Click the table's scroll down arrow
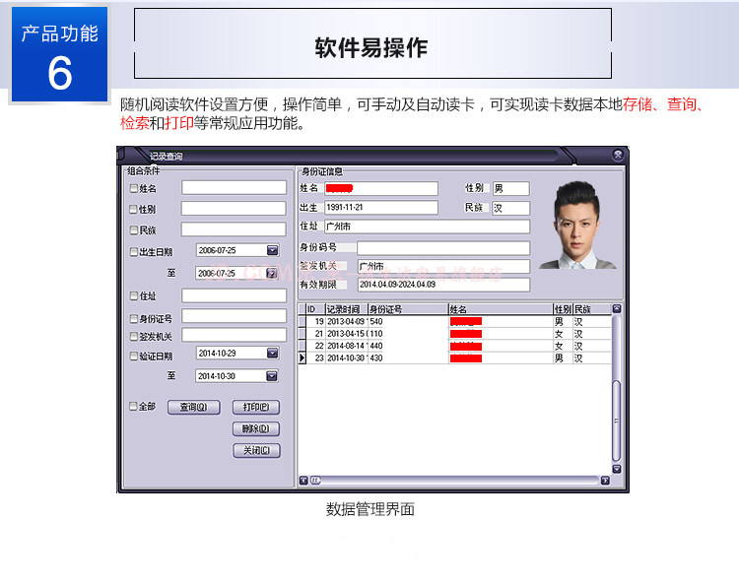The height and width of the screenshot is (585, 739). 617,469
